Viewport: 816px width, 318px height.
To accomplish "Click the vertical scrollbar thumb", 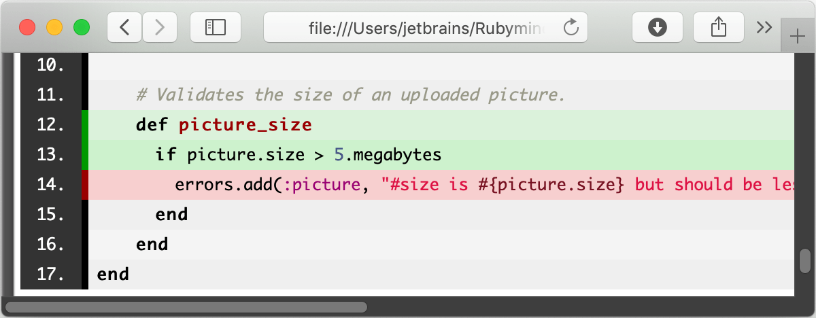I will pyautogui.click(x=805, y=260).
